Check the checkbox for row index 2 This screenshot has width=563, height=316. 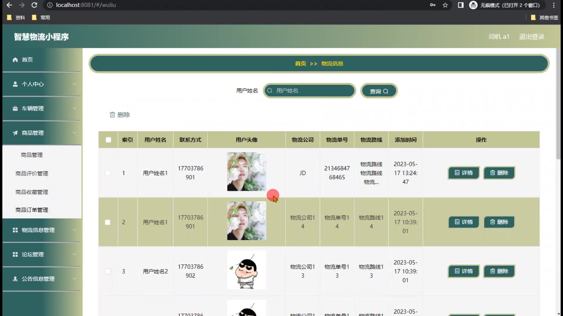tap(108, 222)
